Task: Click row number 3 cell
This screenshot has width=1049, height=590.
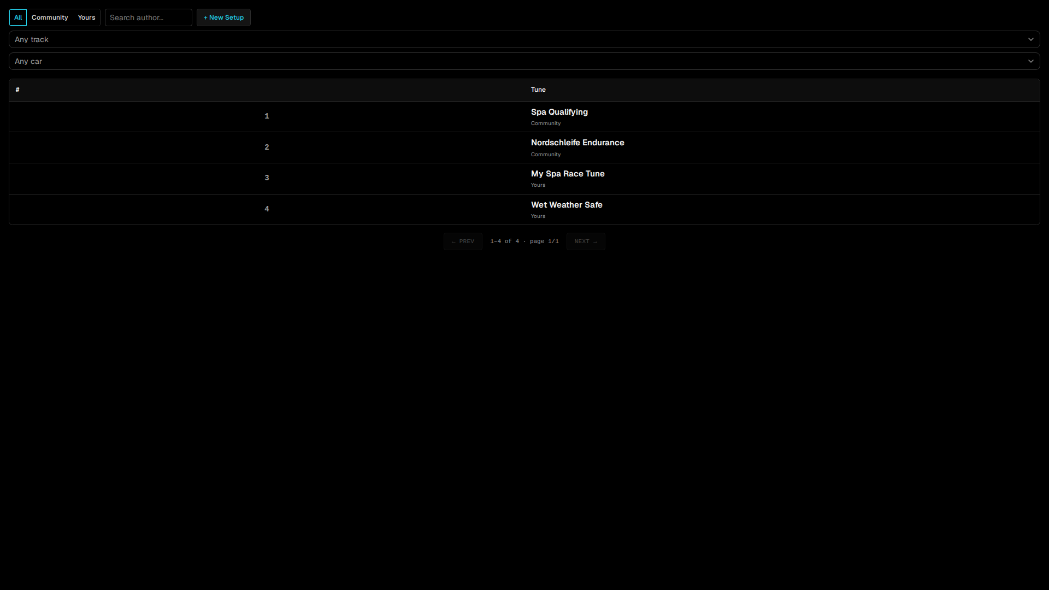Action: click(267, 178)
